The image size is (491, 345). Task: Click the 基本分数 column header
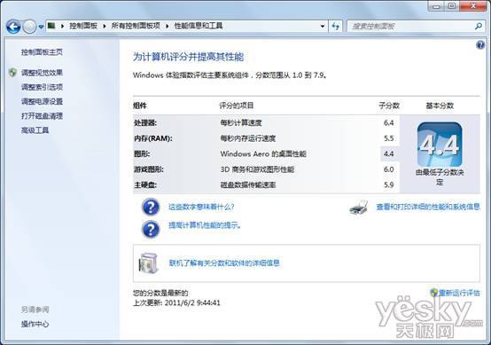point(440,106)
